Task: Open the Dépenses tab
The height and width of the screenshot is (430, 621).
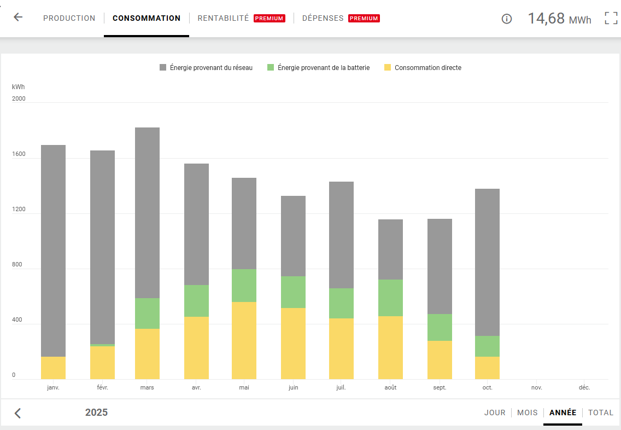Action: 323,18
